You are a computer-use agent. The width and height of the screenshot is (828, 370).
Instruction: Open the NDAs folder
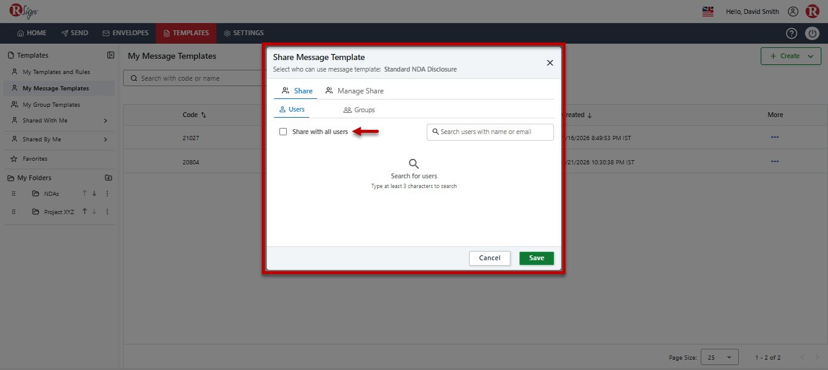[x=52, y=194]
